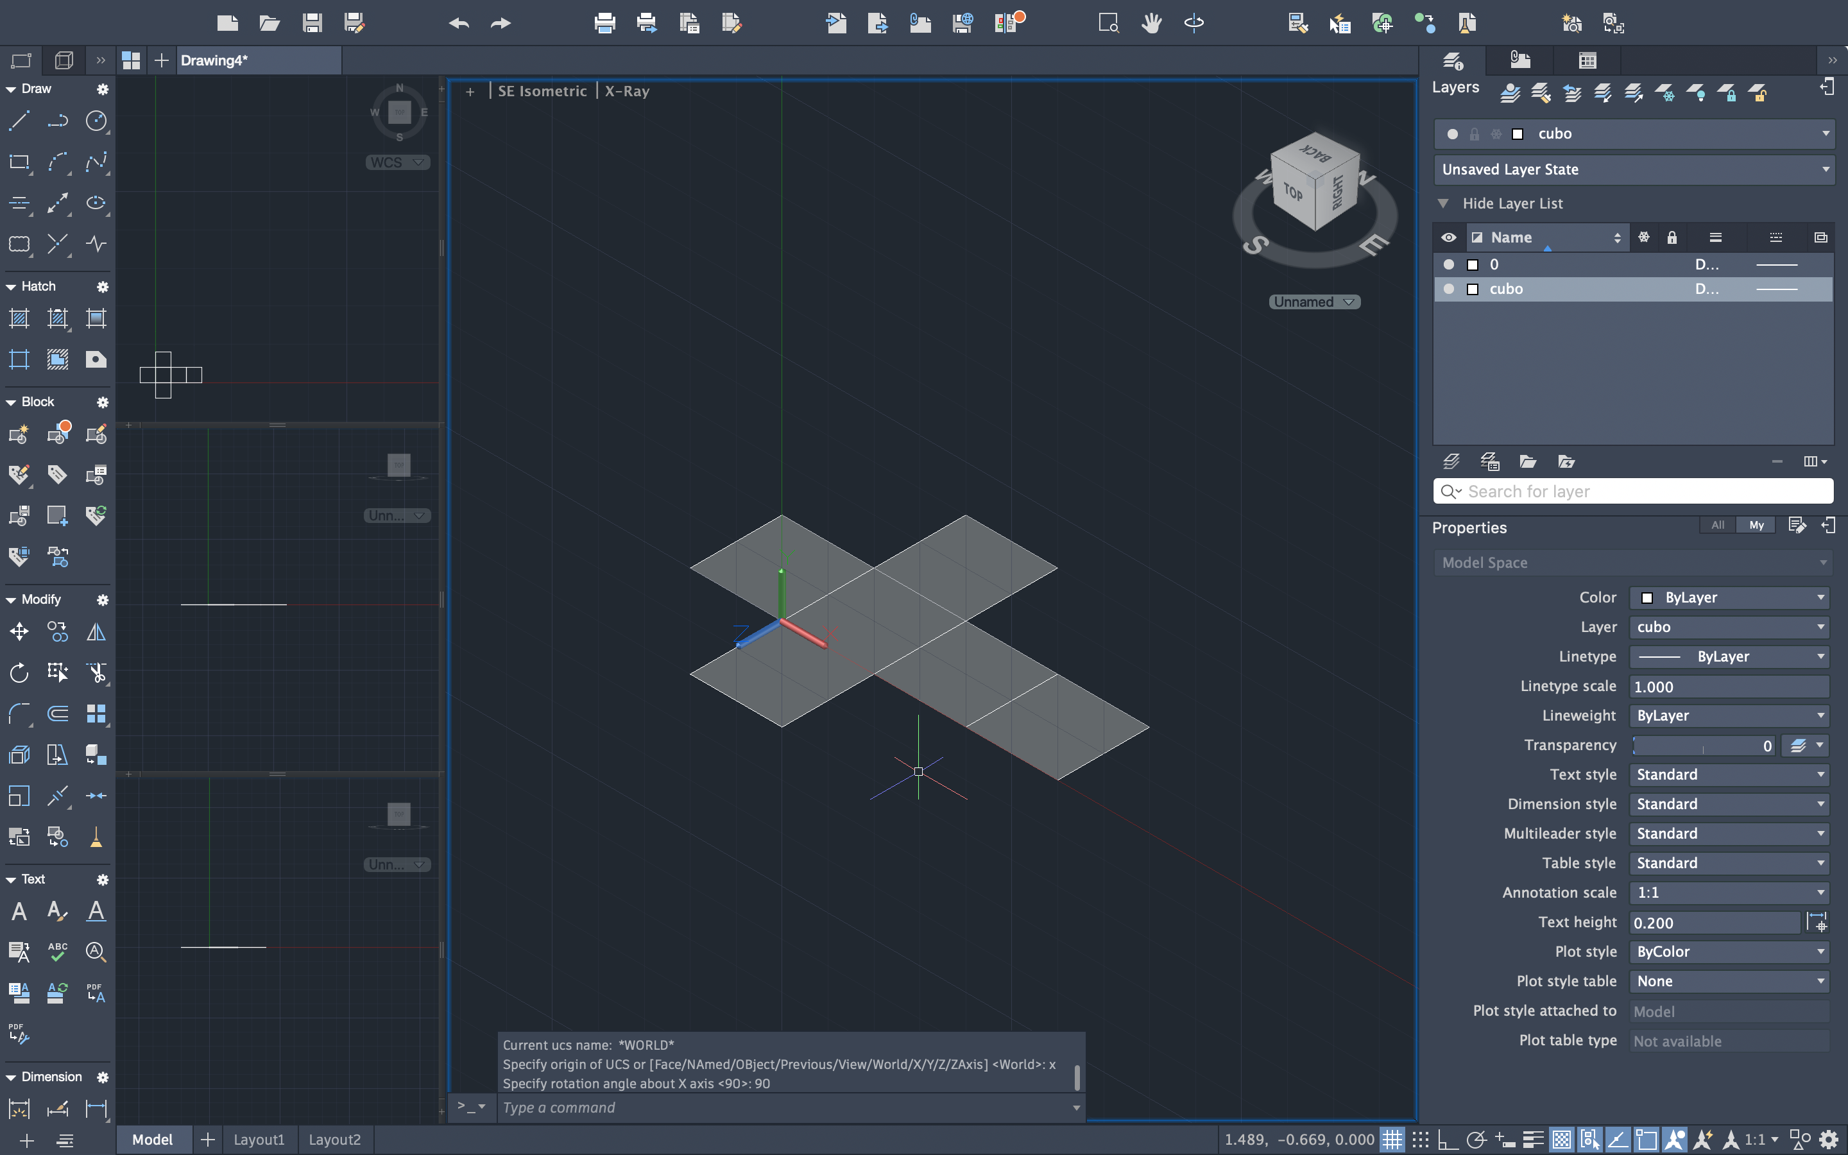Select the Fillet tool in Modify
The image size is (1848, 1155).
click(x=19, y=714)
